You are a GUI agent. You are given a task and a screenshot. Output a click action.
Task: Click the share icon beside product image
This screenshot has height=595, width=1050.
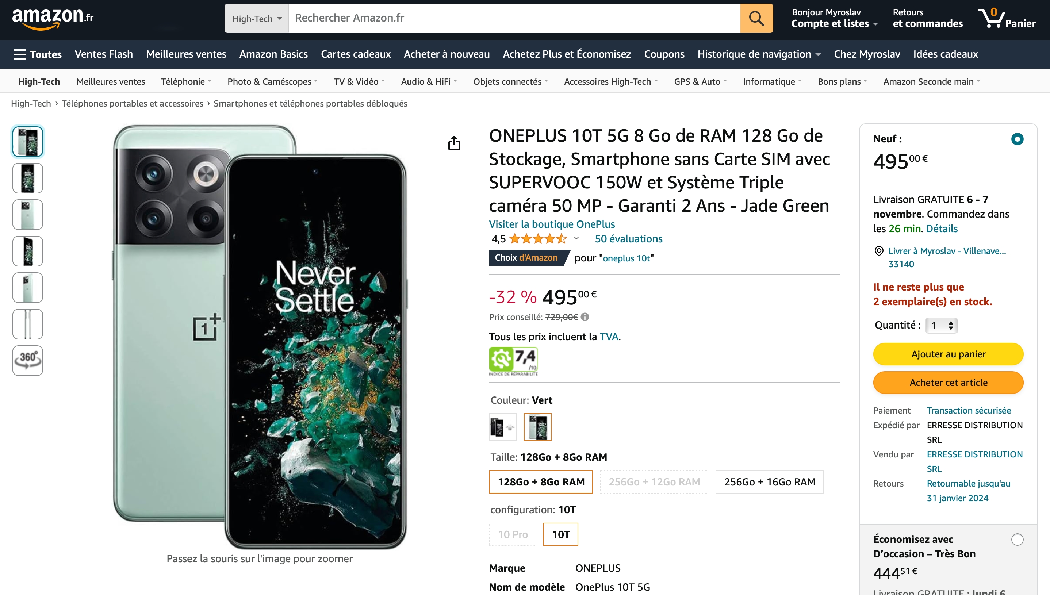point(454,143)
